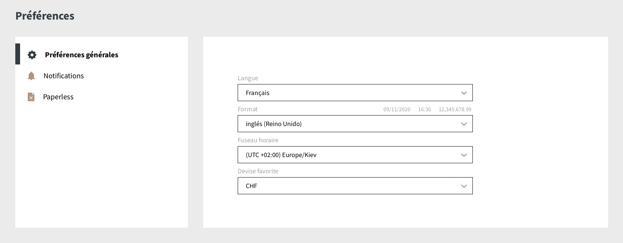Click the bell icon beside Notifications
Screen dimensions: 623x243
point(32,76)
